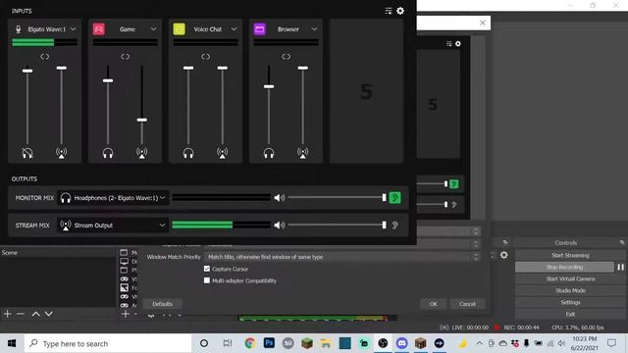
Task: Click Game stream volume slider handle
Action: (x=141, y=120)
